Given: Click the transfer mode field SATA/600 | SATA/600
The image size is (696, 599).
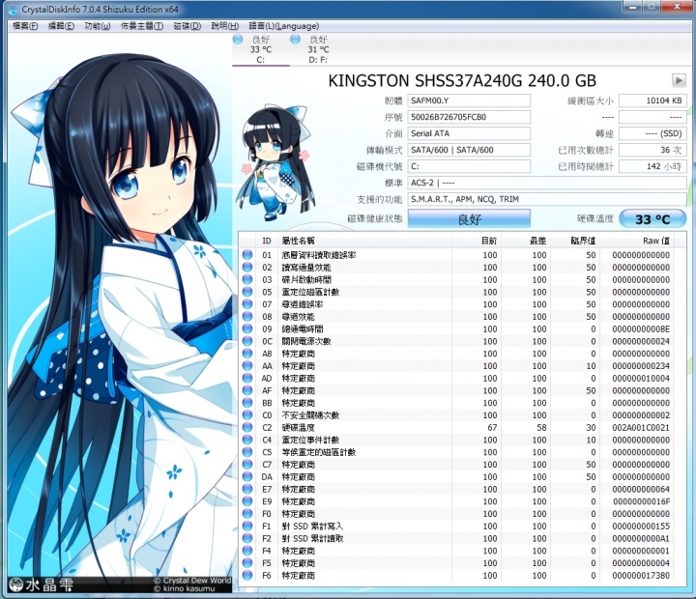Looking at the screenshot, I should tap(469, 150).
